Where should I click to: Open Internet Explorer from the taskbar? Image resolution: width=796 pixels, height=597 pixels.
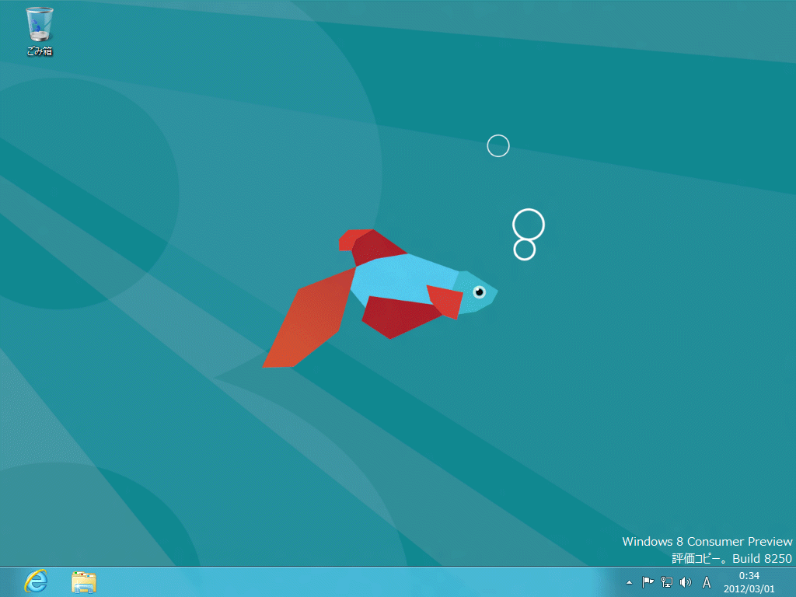pyautogui.click(x=36, y=581)
